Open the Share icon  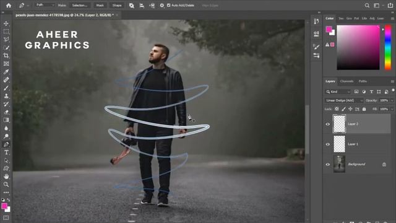[390, 6]
